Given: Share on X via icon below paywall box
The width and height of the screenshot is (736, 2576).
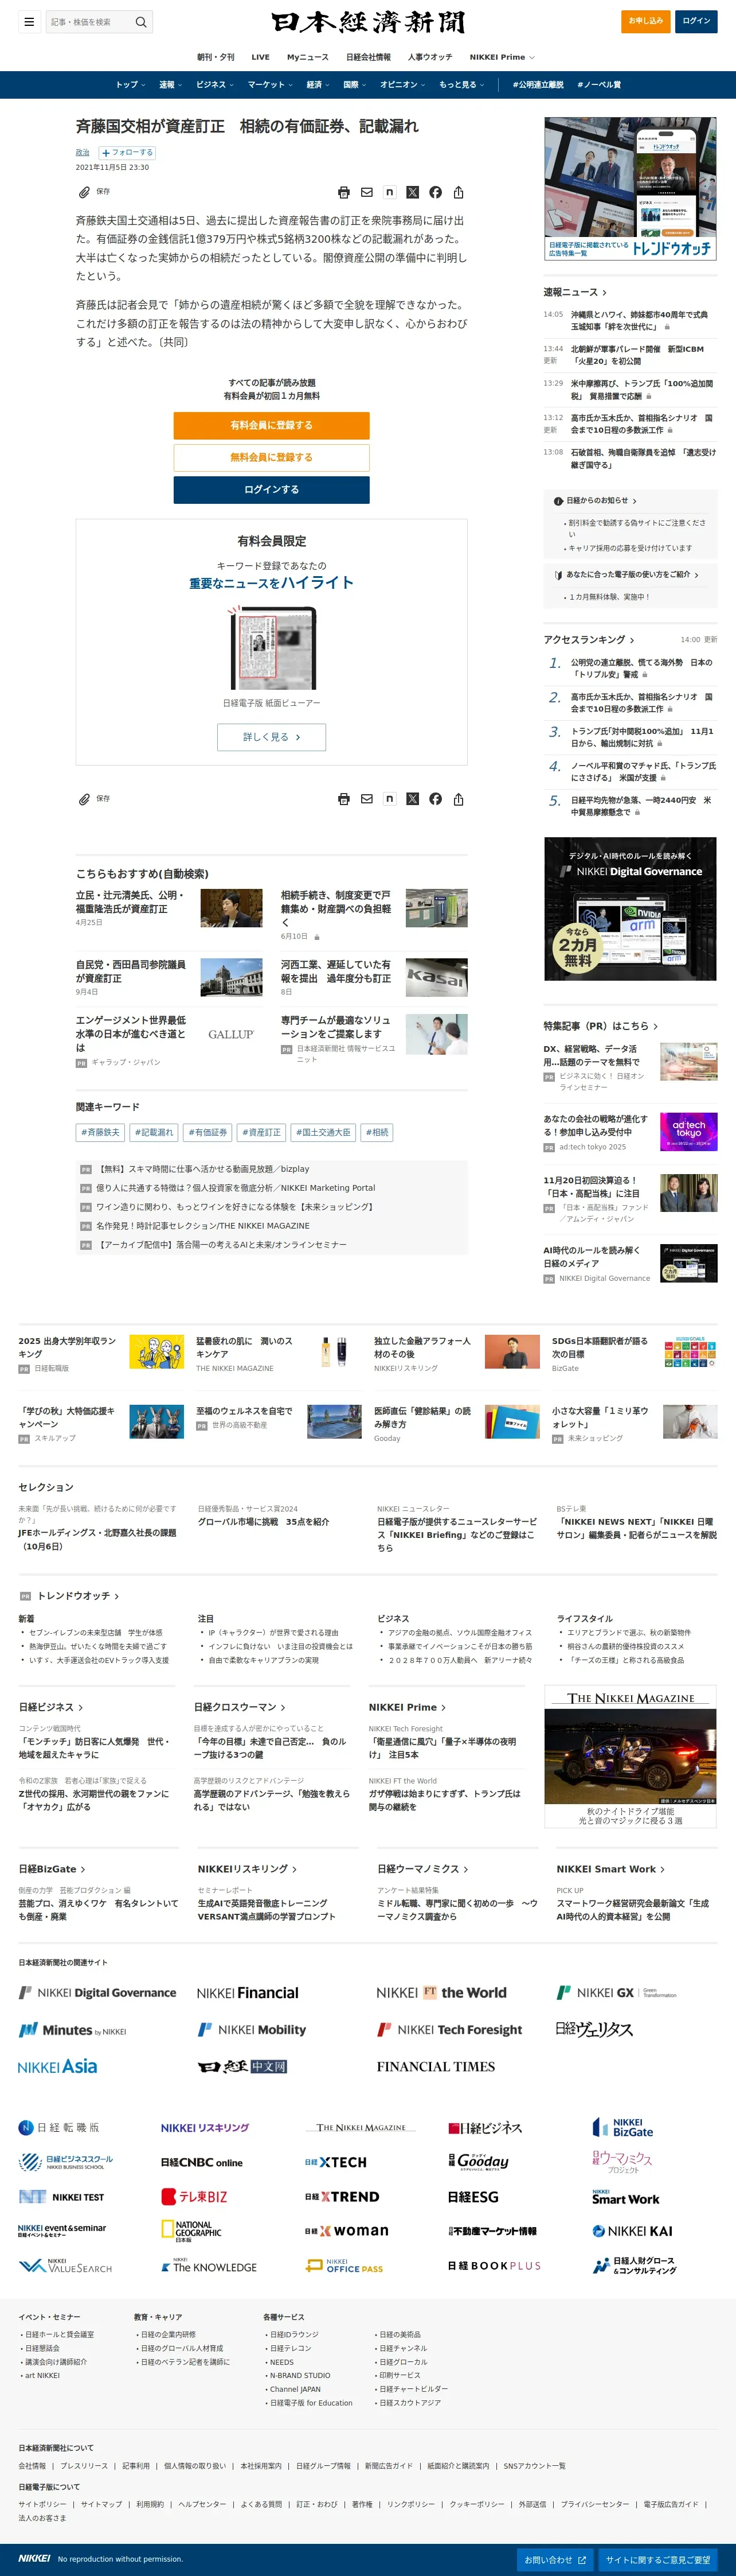Looking at the screenshot, I should [413, 799].
